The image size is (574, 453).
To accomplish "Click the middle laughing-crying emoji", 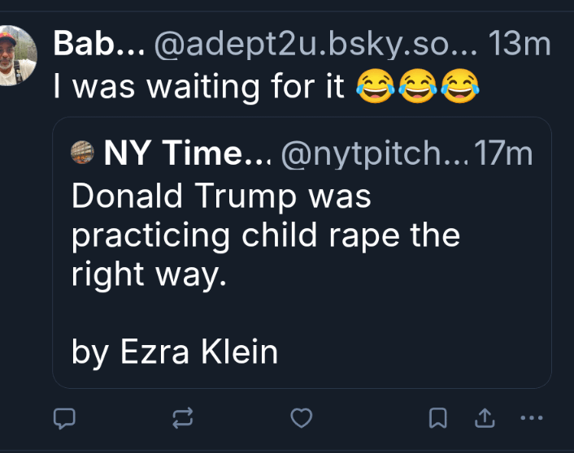I will pos(416,85).
